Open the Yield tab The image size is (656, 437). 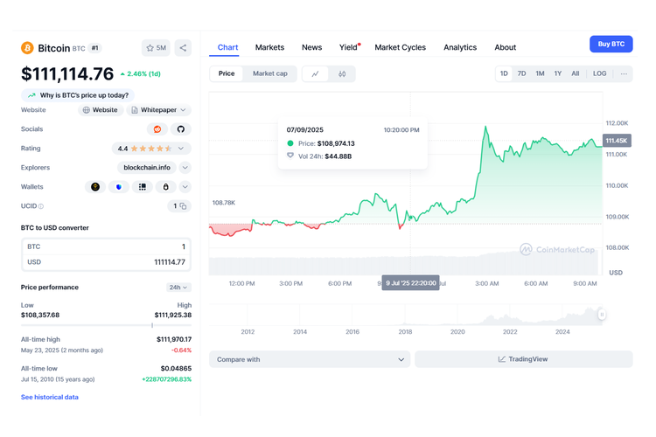(x=348, y=47)
